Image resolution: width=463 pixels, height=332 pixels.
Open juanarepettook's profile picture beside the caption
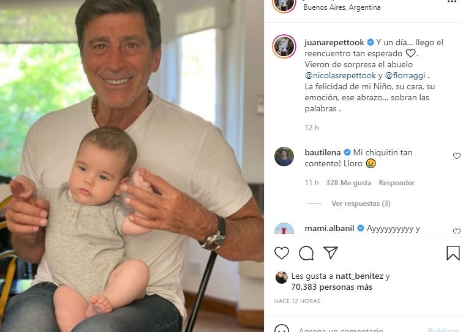[284, 46]
